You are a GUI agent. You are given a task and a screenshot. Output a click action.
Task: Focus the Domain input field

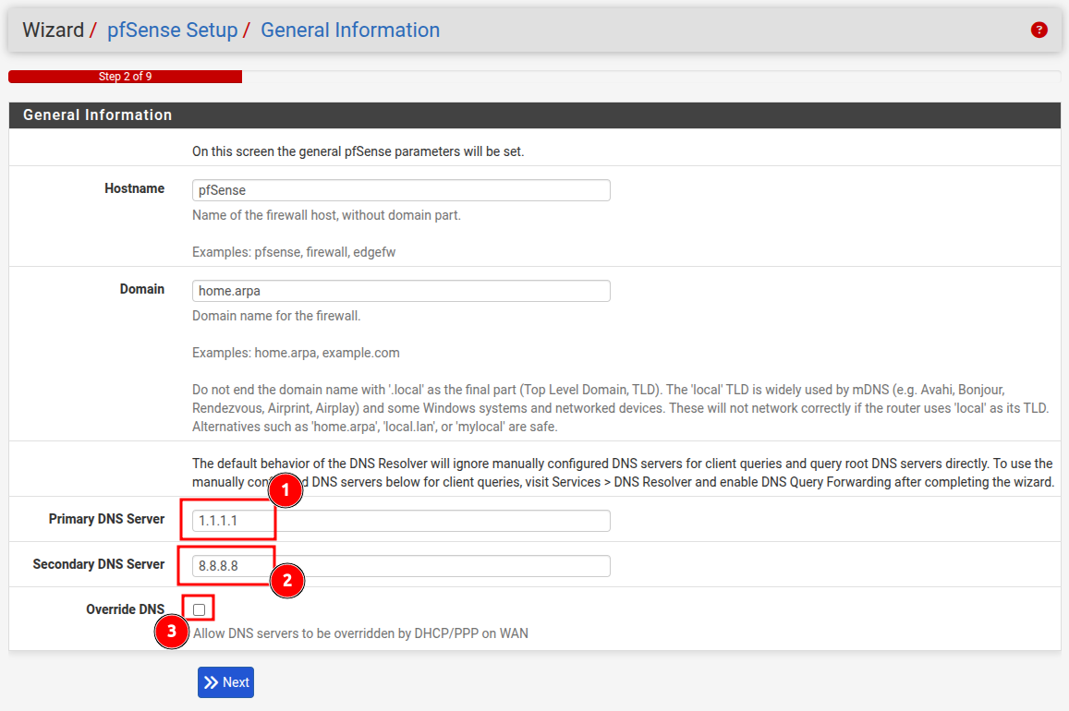pos(401,291)
